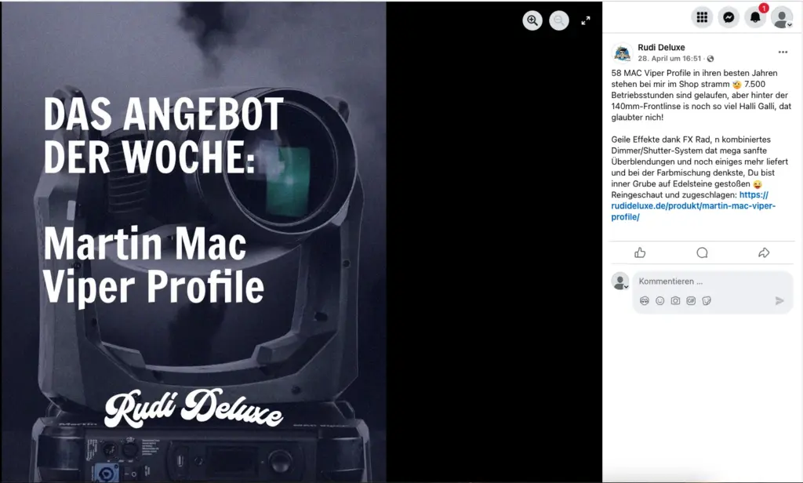The height and width of the screenshot is (483, 803).
Task: Open the notifications bell
Action: (x=755, y=17)
